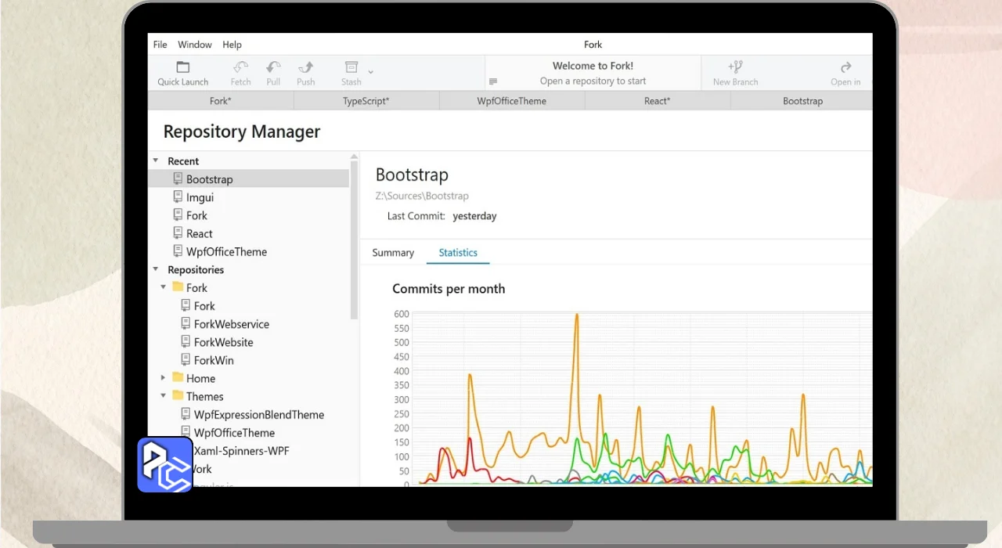
Task: Expand the Home folder
Action: click(x=164, y=378)
